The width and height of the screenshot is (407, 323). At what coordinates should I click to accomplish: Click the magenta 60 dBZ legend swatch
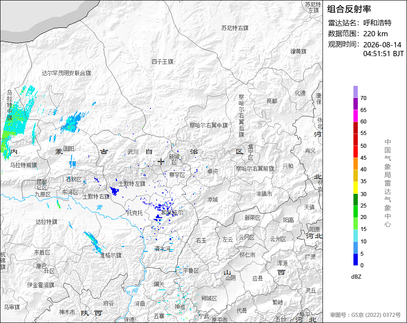click(x=356, y=115)
